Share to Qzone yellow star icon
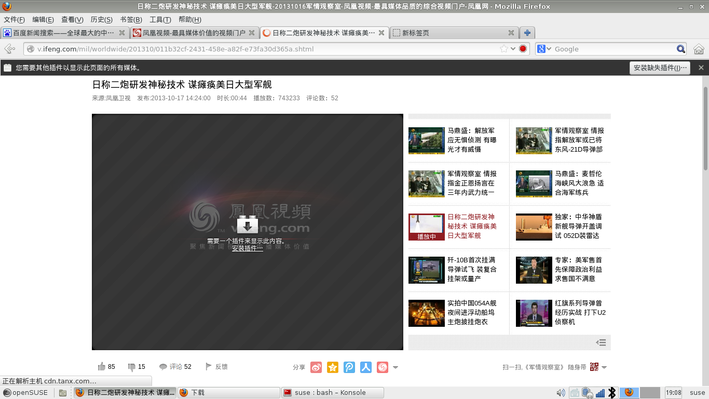Viewport: 709px width, 399px height. 333,367
